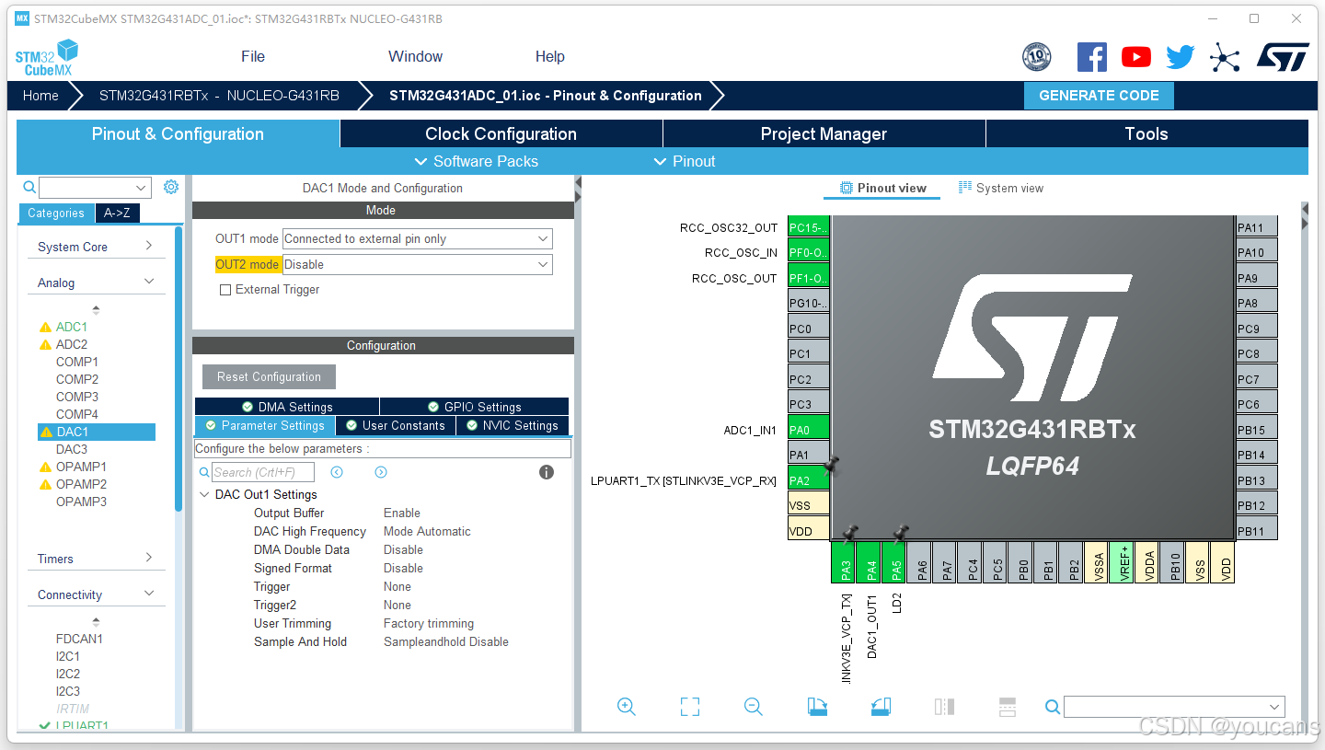1325x750 pixels.
Task: Open the categories settings gear icon
Action: point(171,187)
